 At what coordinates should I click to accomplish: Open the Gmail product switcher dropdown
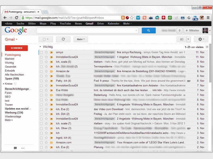[x=11, y=39]
